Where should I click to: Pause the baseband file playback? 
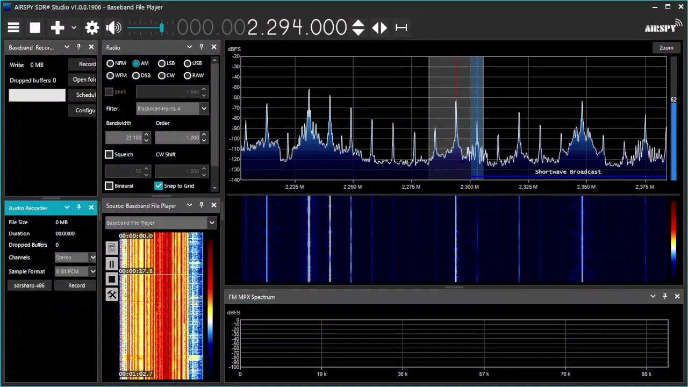point(112,263)
